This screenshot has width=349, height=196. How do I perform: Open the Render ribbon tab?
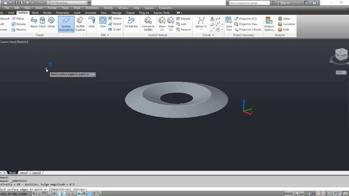click(x=47, y=13)
